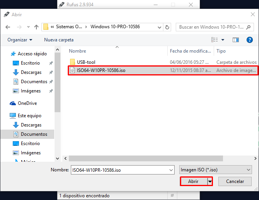This screenshot has height=200, width=259.
Task: Click the Cancelar button
Action: click(x=235, y=181)
